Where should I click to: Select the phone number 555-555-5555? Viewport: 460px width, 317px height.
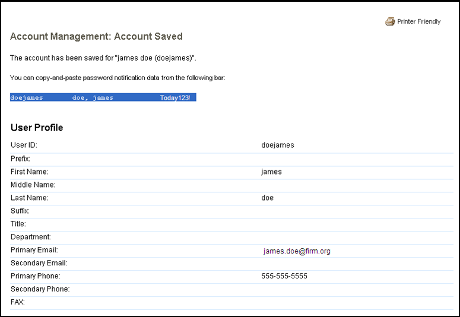[284, 276]
